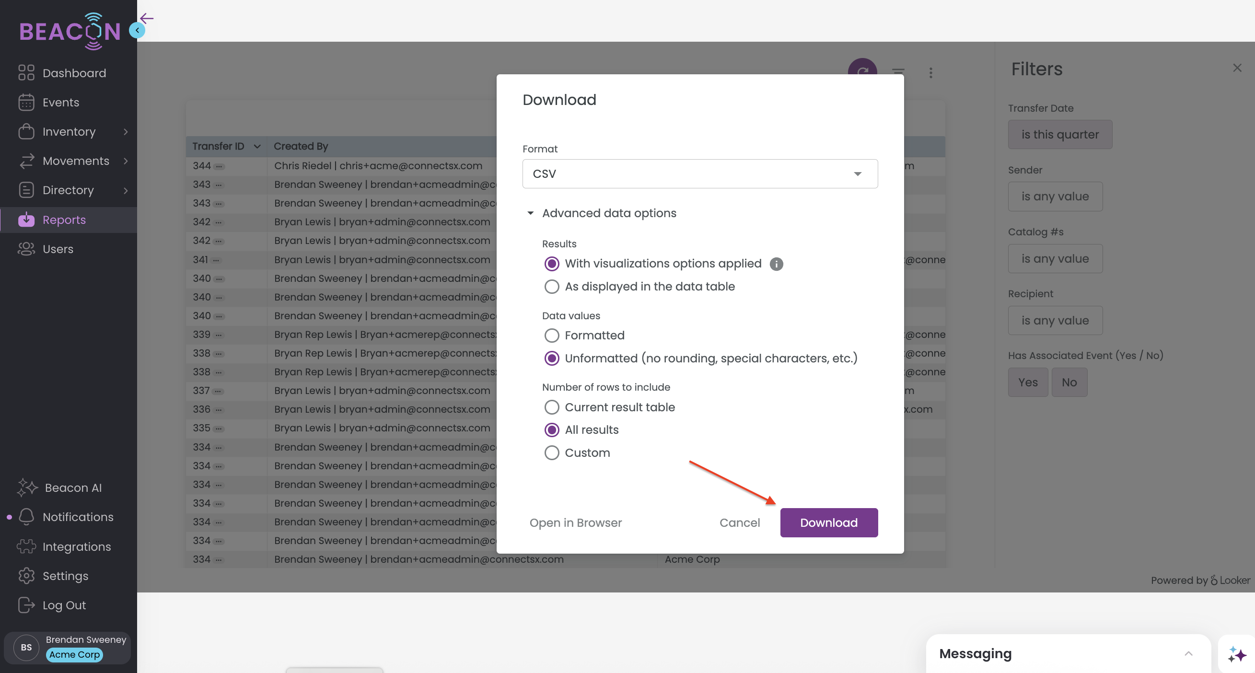Click the Integrations puzzle icon
Viewport: 1255px width, 673px height.
[26, 546]
